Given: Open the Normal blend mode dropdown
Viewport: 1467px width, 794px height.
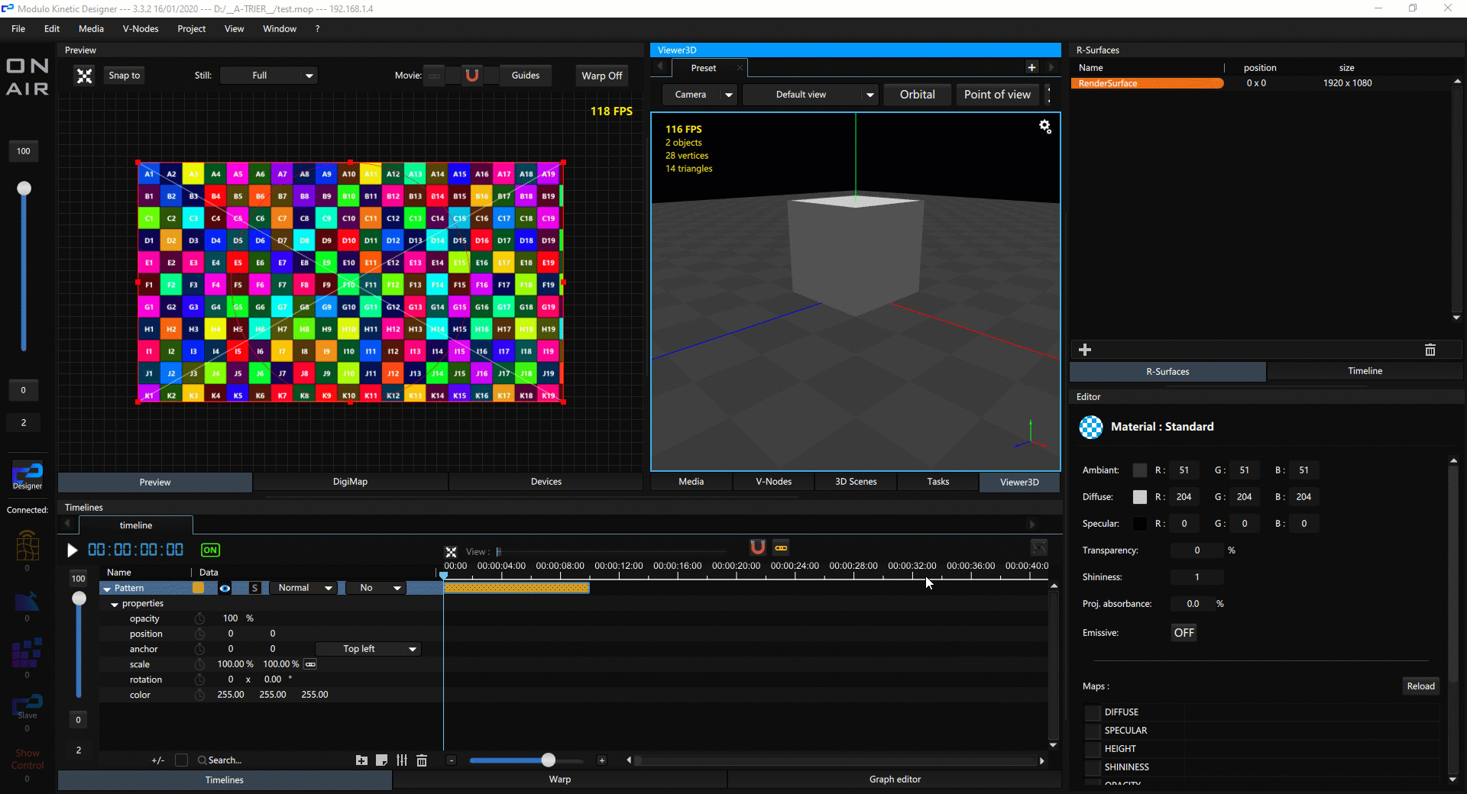Looking at the screenshot, I should click(303, 588).
